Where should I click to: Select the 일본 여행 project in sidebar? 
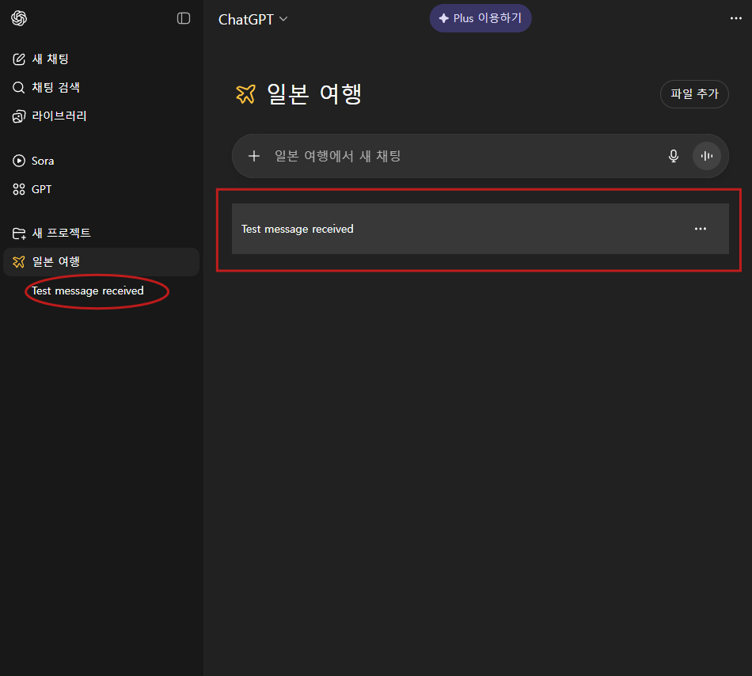[x=55, y=262]
